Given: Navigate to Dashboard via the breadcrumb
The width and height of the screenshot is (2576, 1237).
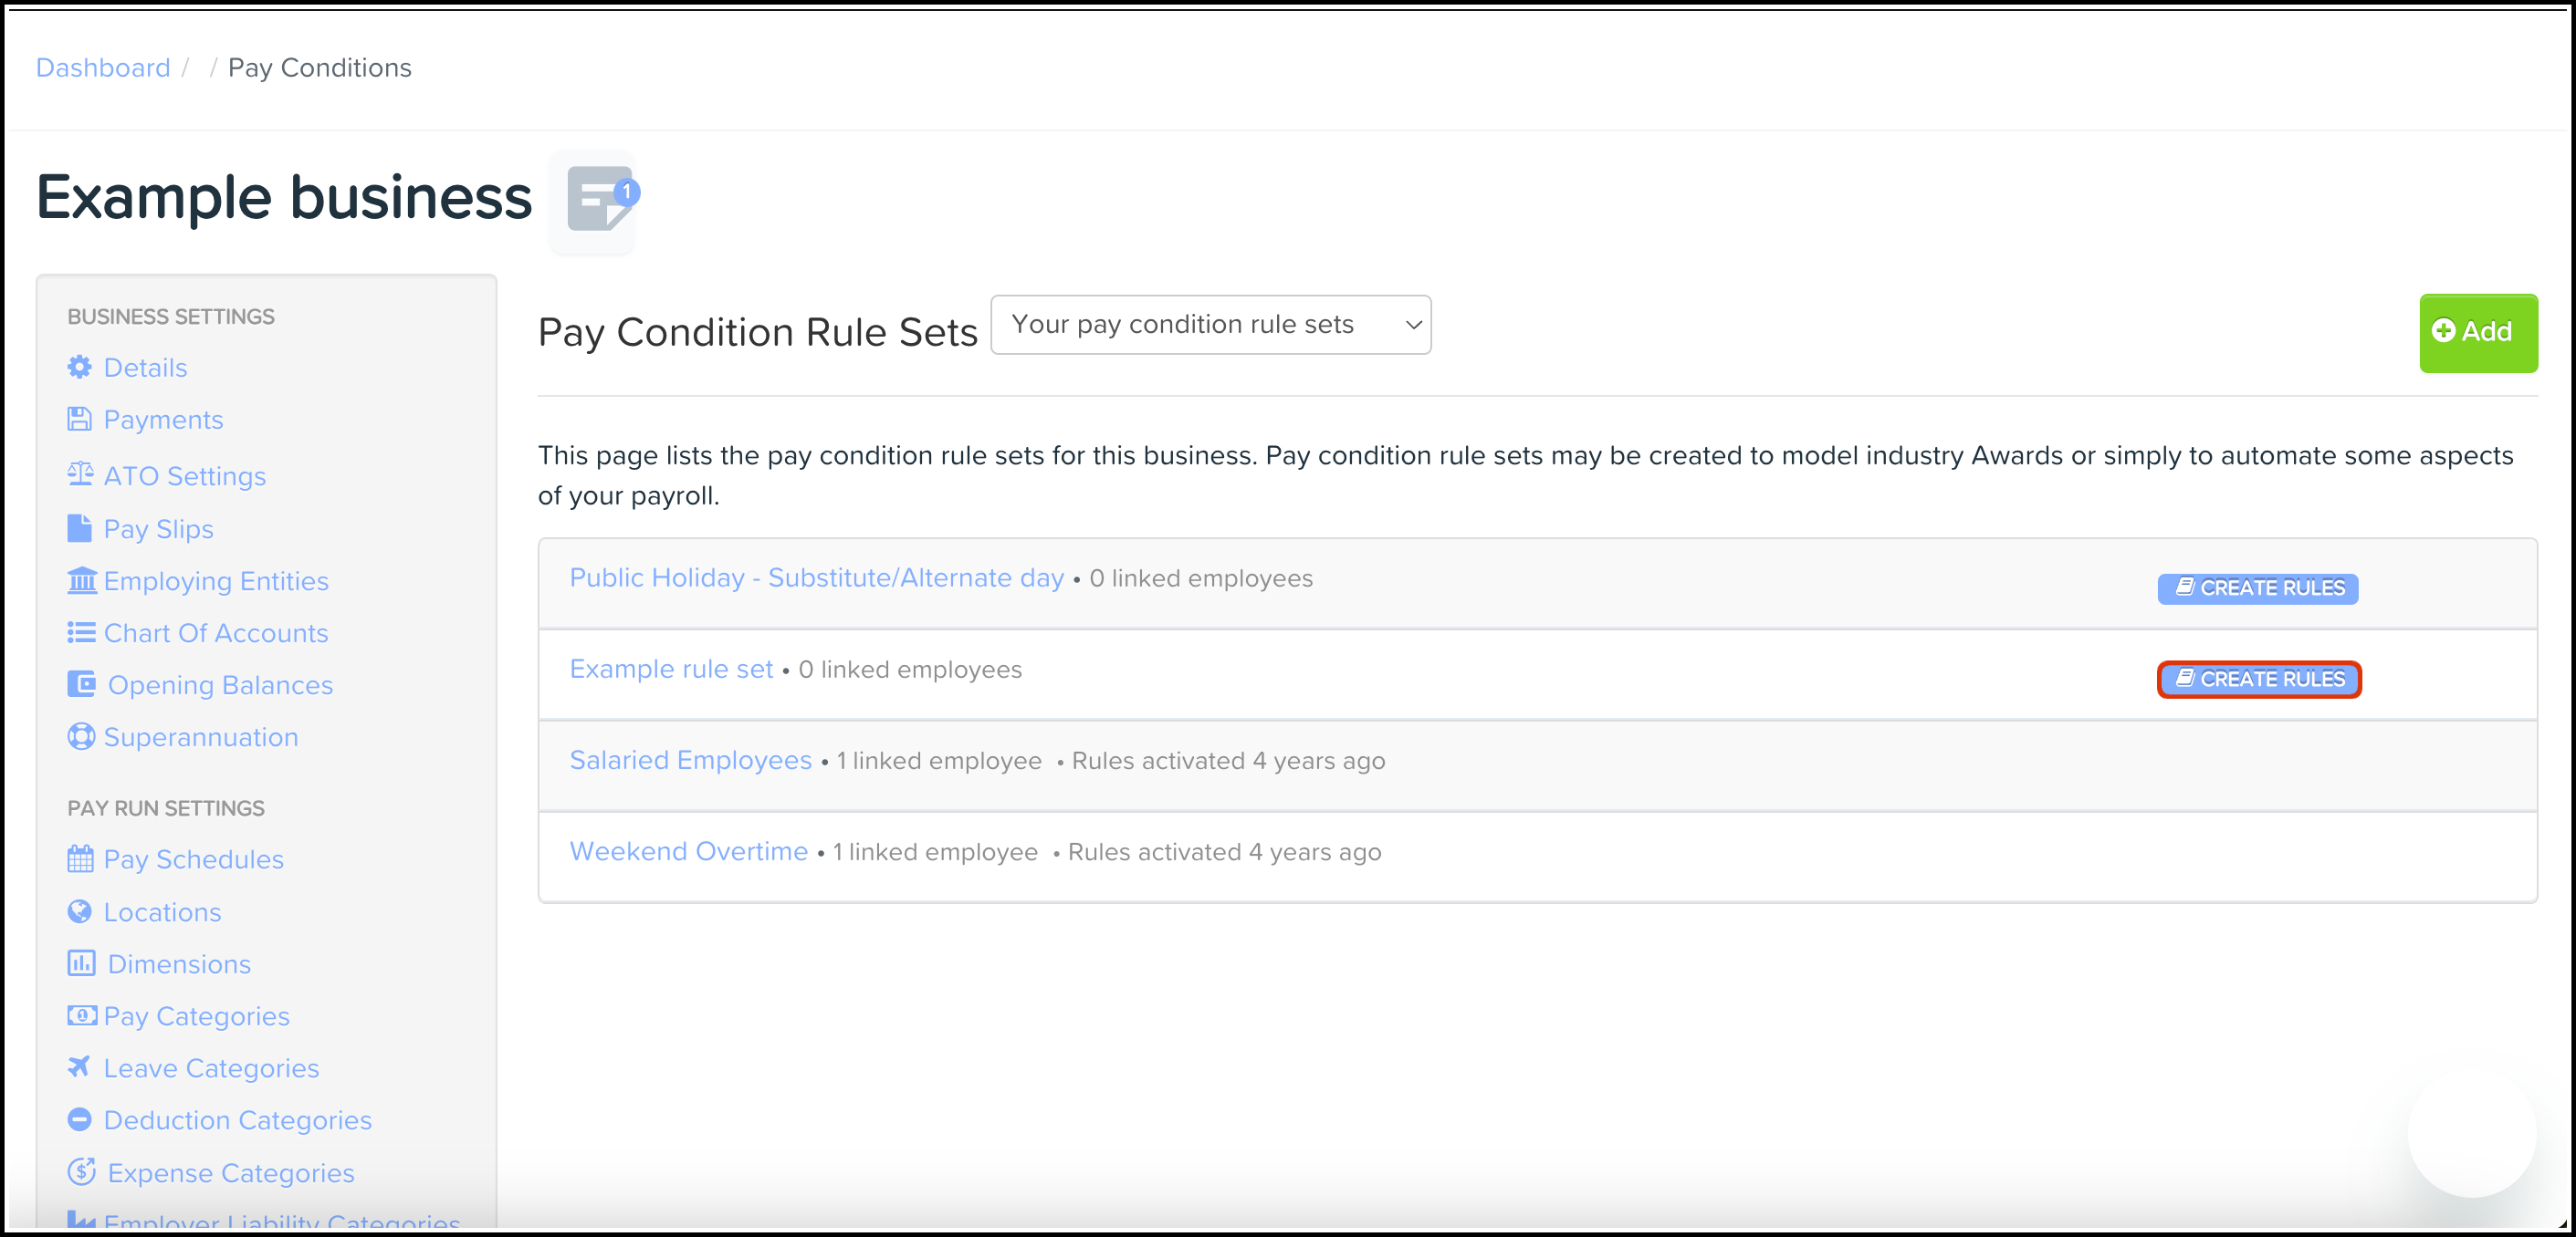Looking at the screenshot, I should pos(103,67).
